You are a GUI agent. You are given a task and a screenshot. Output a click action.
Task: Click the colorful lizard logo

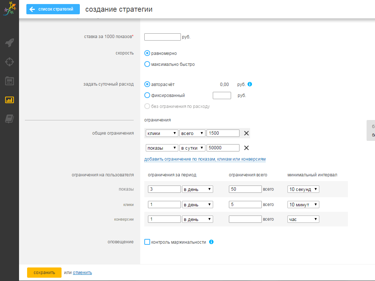(x=10, y=9)
